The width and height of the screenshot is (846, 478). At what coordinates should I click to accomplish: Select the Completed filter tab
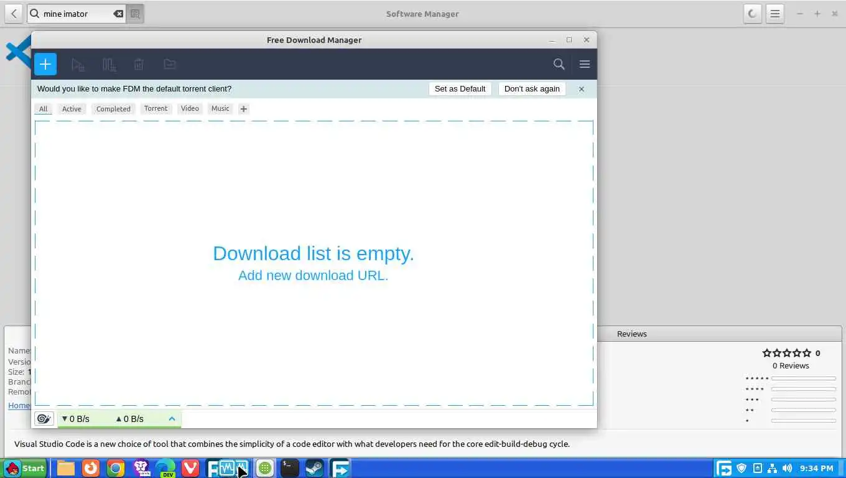[113, 109]
